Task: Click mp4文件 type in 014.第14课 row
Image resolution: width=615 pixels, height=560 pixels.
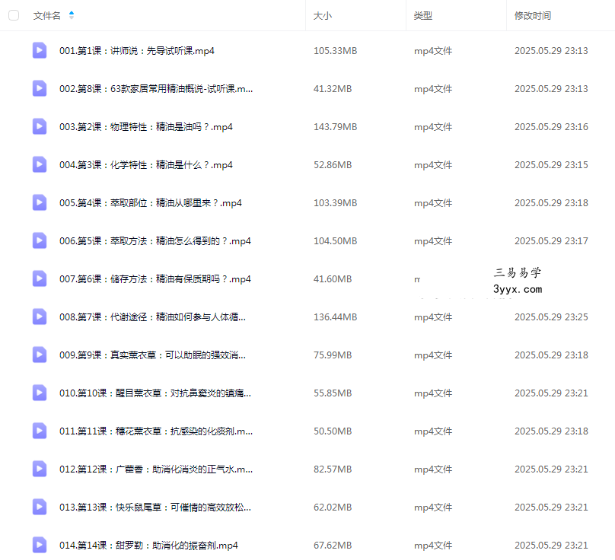Action: [x=433, y=546]
